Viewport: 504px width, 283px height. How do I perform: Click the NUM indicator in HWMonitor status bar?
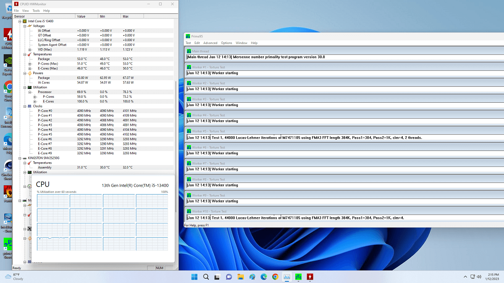[x=160, y=267]
